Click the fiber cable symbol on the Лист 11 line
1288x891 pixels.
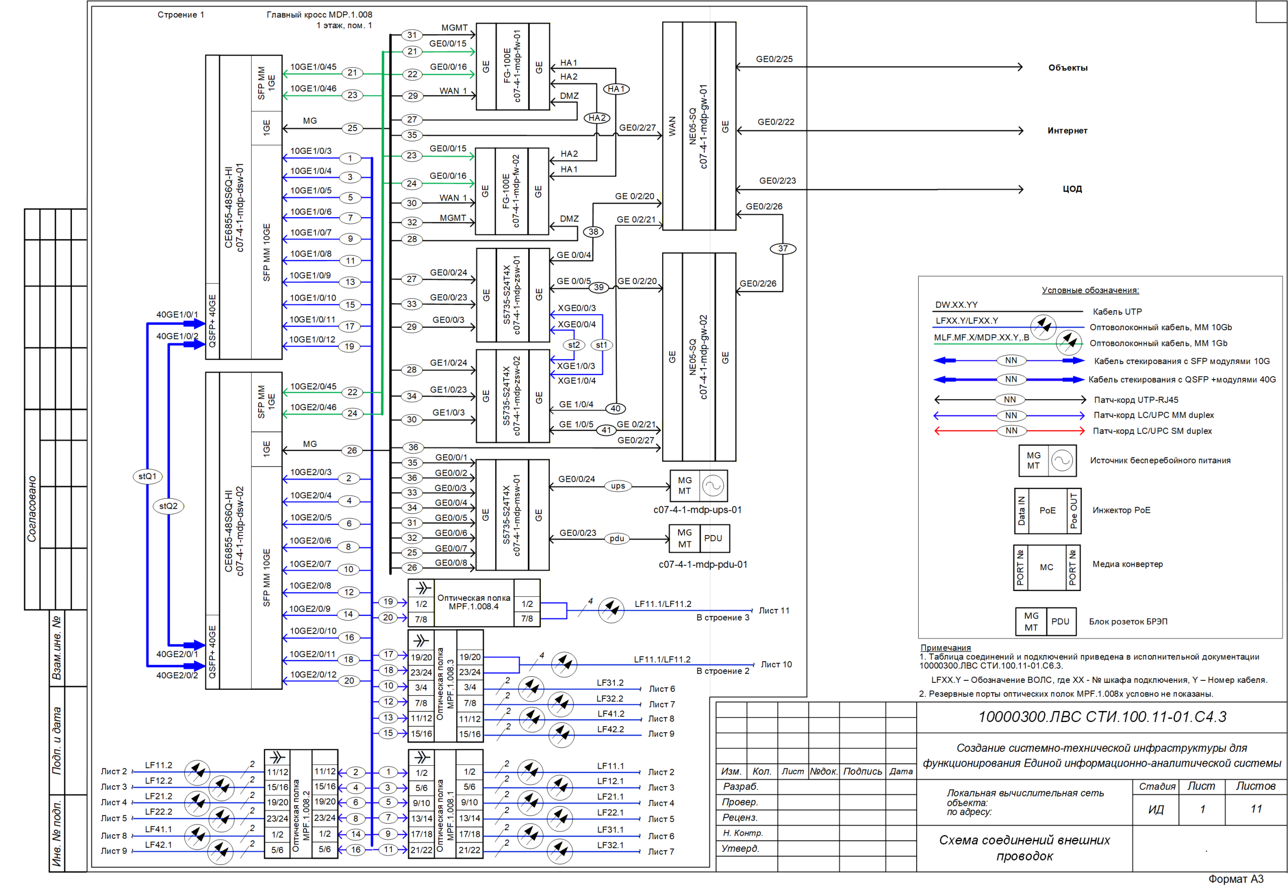tap(611, 610)
